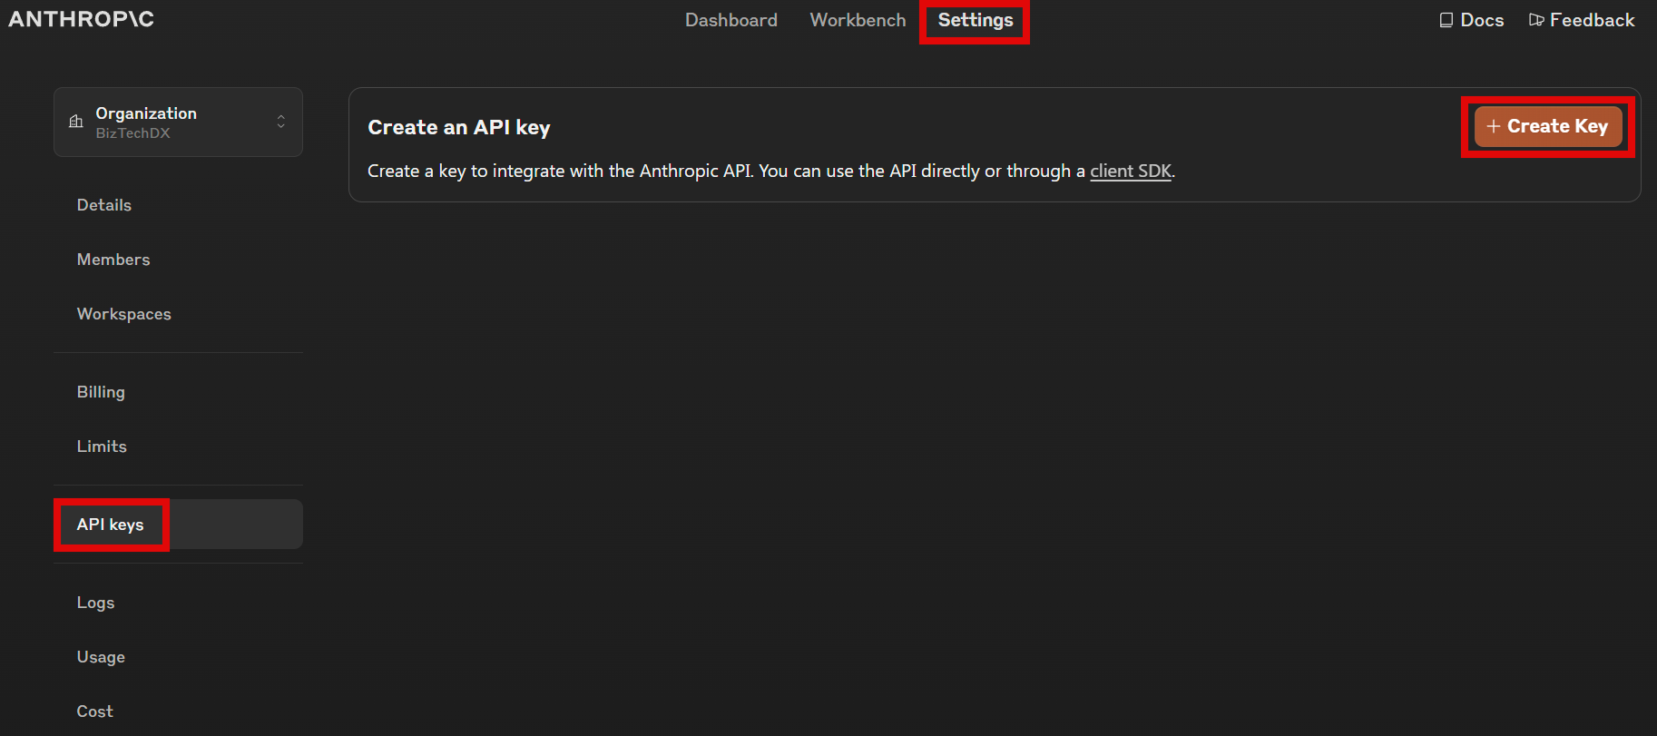This screenshot has height=736, width=1657.
Task: Select API keys in the sidebar
Action: [x=111, y=525]
